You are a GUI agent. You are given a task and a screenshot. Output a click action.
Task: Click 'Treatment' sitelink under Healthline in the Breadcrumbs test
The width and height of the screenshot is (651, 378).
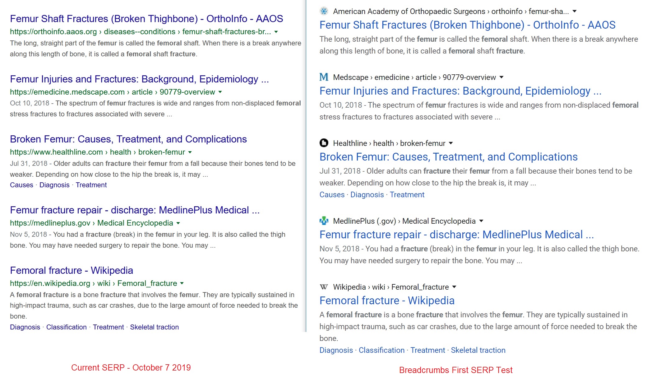pos(407,195)
